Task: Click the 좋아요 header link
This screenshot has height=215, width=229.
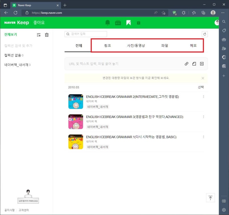Action: pos(39,23)
